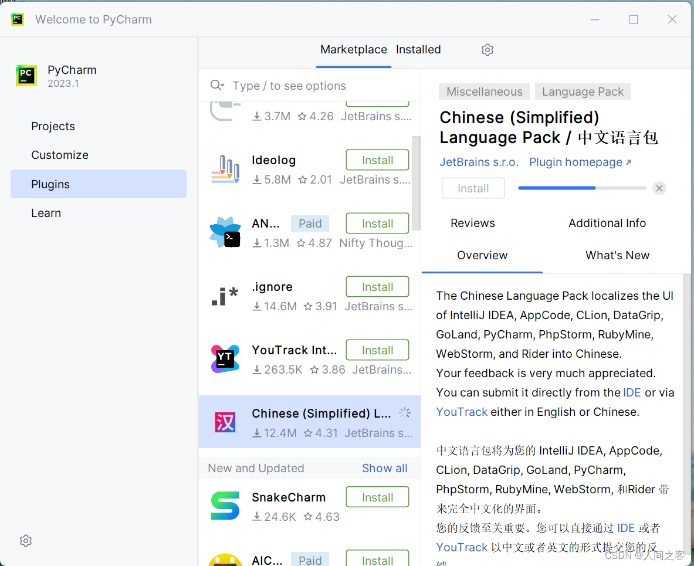
Task: Install the .ignore plugin
Action: 377,287
